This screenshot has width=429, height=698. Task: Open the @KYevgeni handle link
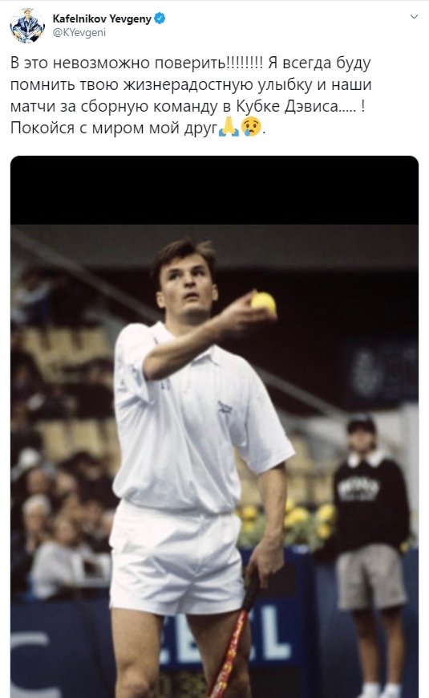tap(79, 32)
